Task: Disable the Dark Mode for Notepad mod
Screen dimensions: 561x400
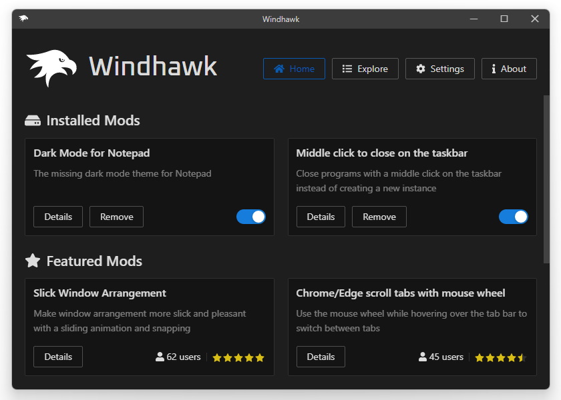Action: [251, 217]
